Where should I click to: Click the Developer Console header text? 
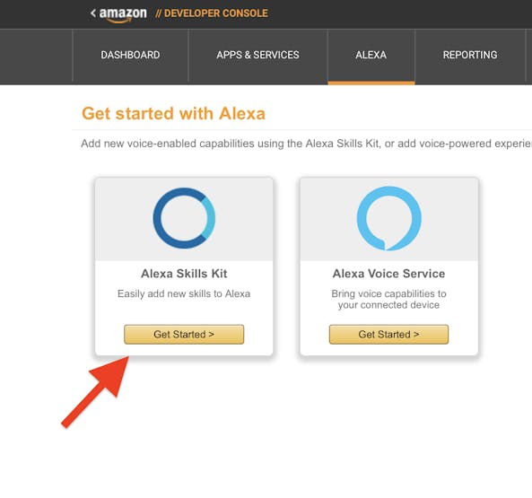pyautogui.click(x=212, y=13)
